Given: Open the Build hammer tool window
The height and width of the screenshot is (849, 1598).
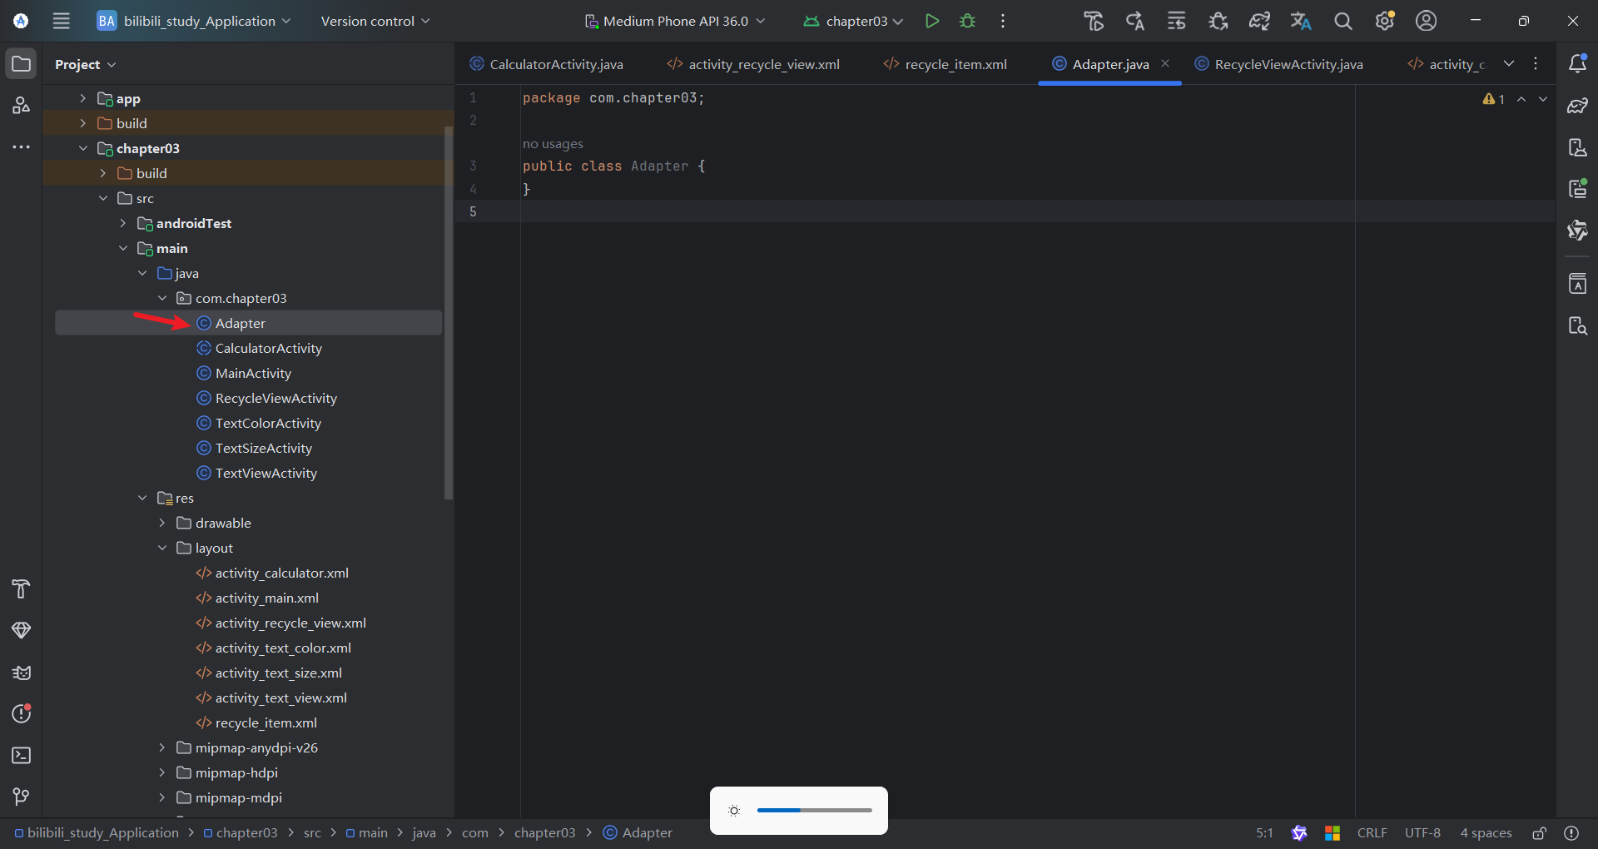Looking at the screenshot, I should tap(22, 589).
